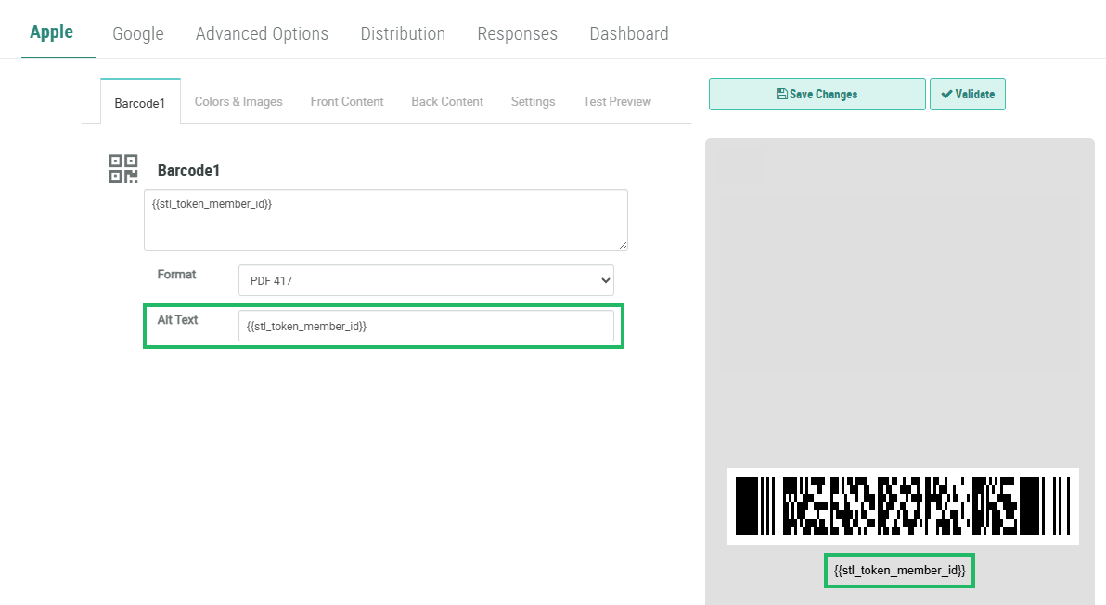Go to the Settings sub-tab

[x=533, y=102]
